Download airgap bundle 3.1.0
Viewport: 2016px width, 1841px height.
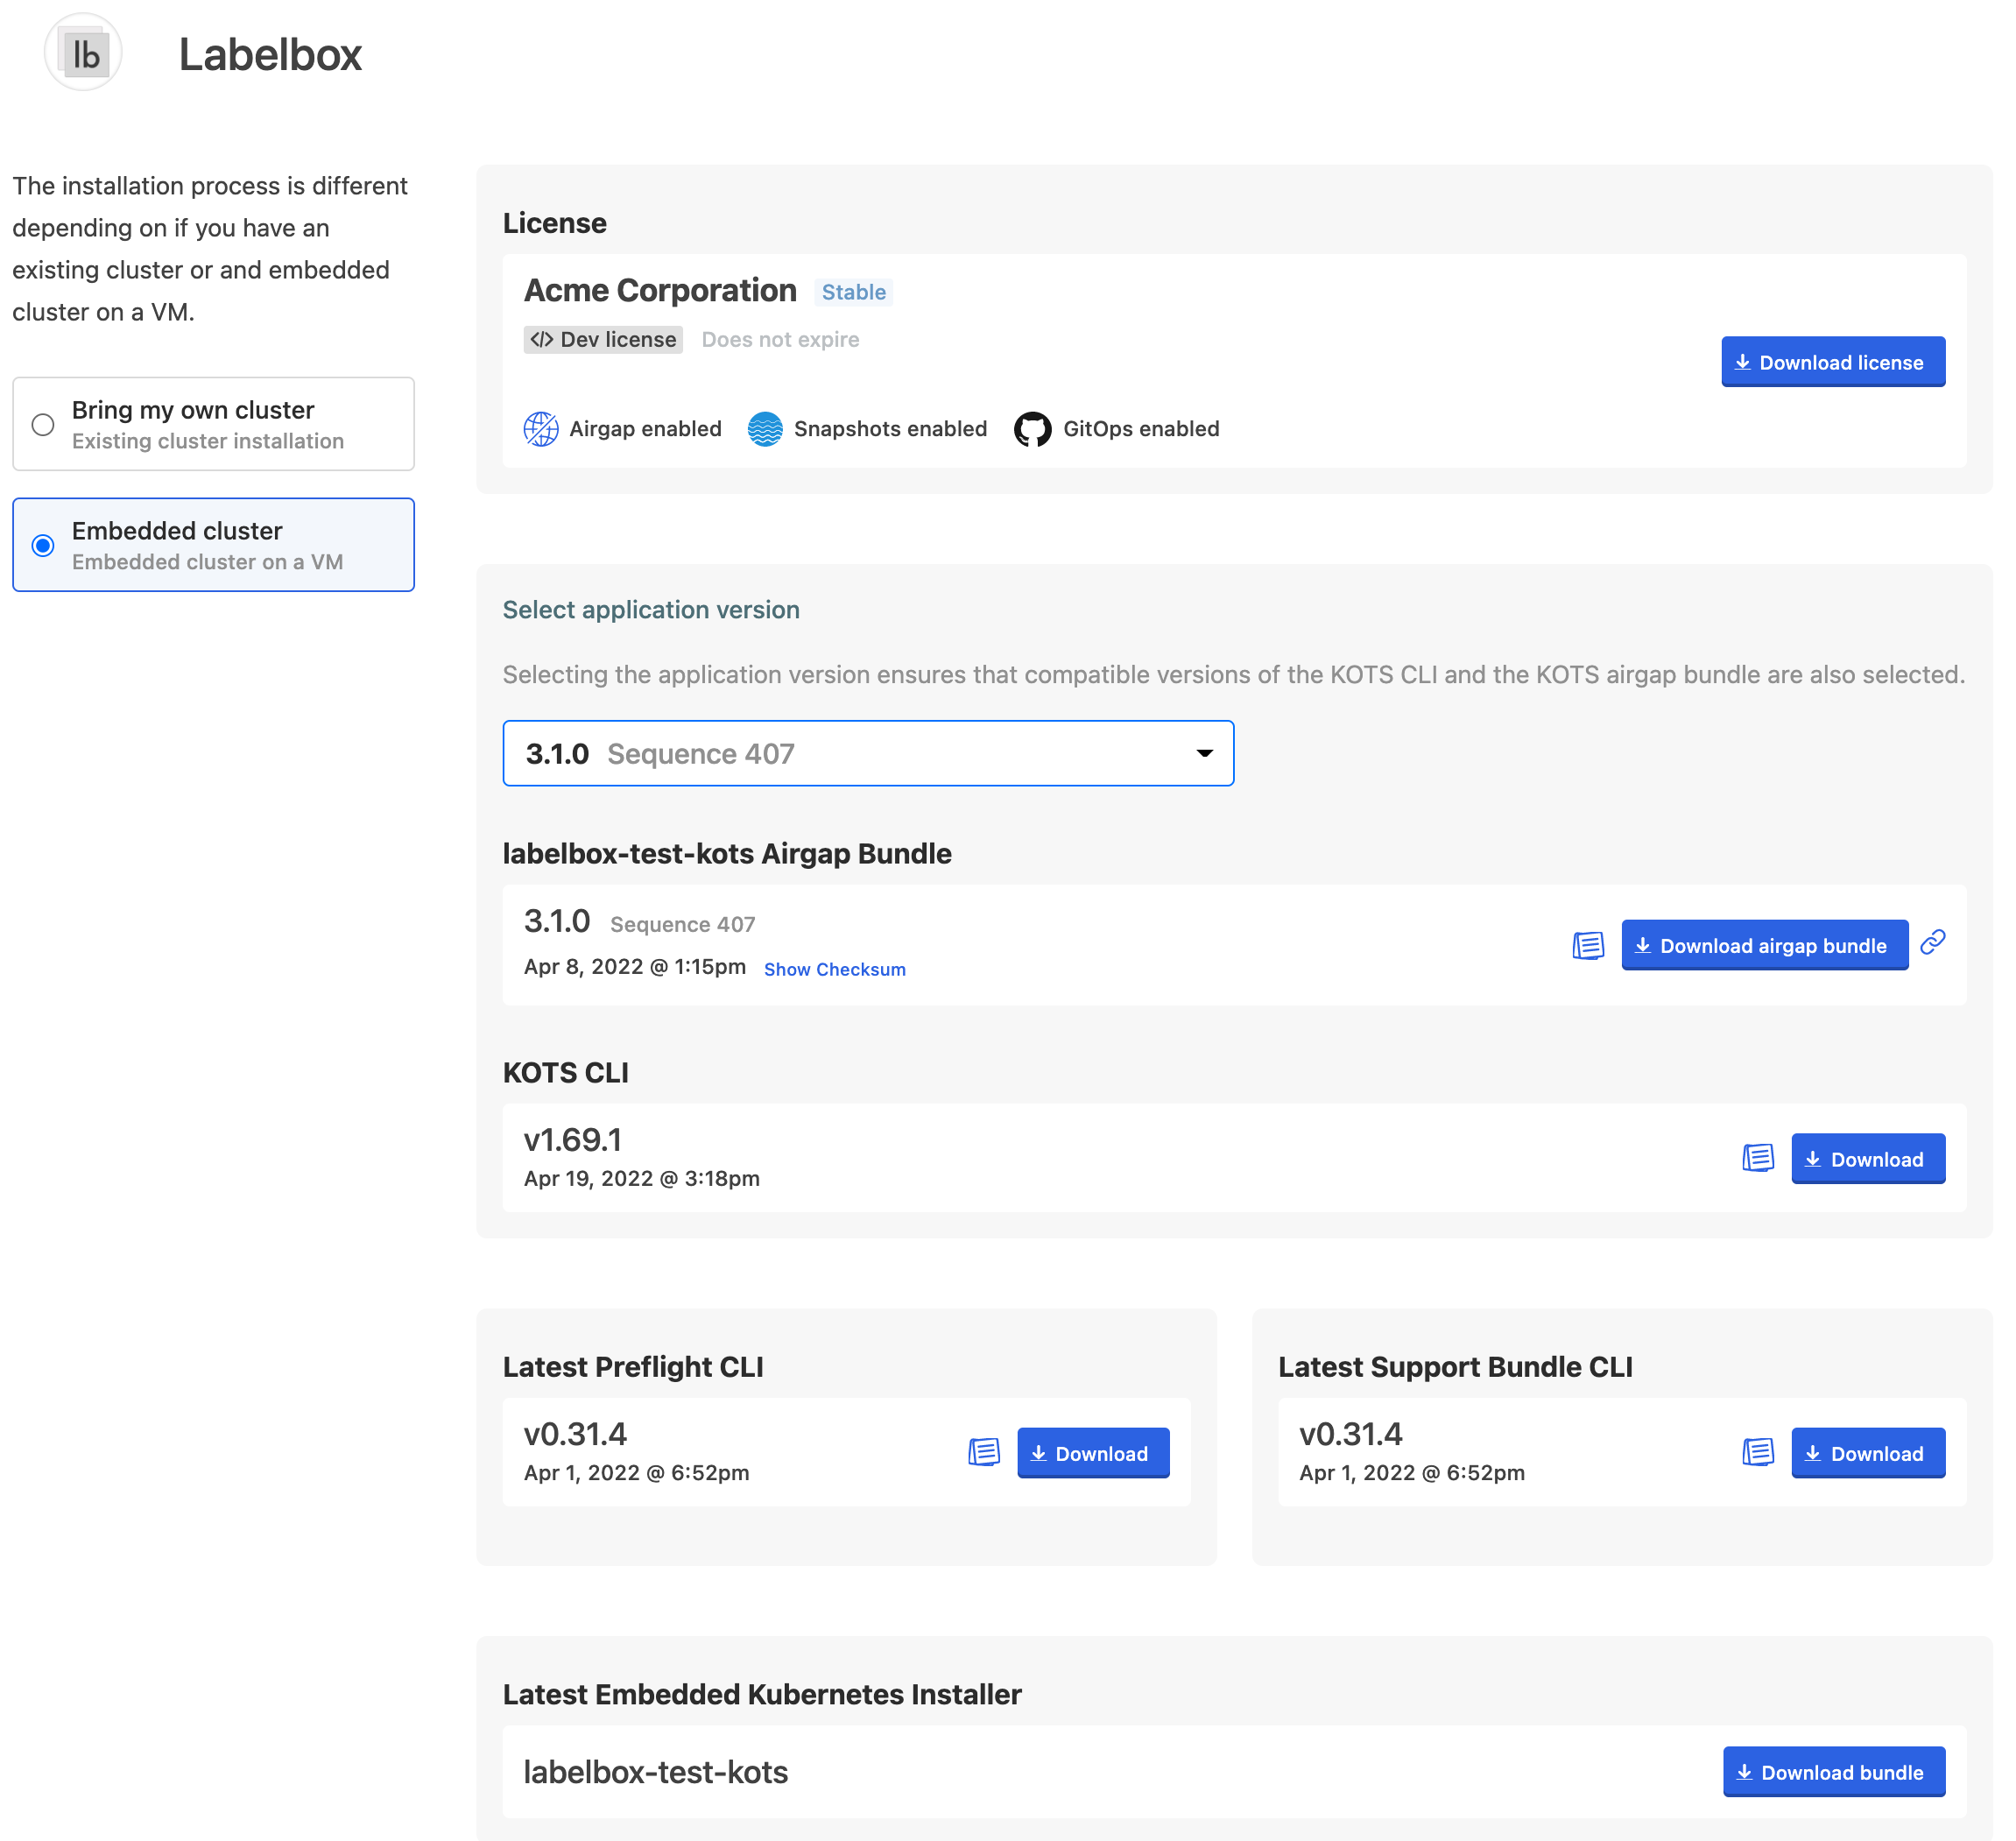tap(1764, 945)
